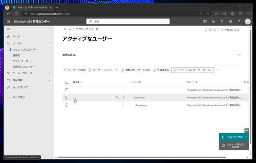
Task: Open a new browser tab
Action: [57, 7]
